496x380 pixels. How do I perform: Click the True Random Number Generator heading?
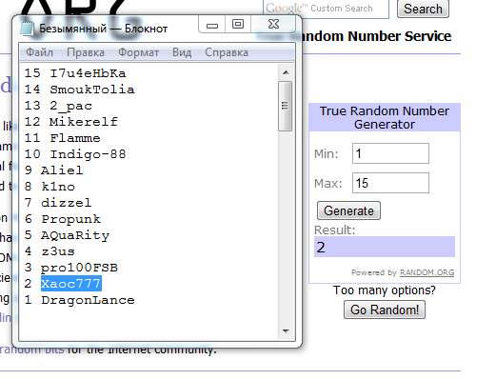(385, 117)
